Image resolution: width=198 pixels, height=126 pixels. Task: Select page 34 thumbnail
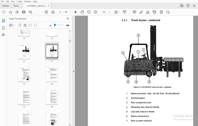(x=52, y=74)
